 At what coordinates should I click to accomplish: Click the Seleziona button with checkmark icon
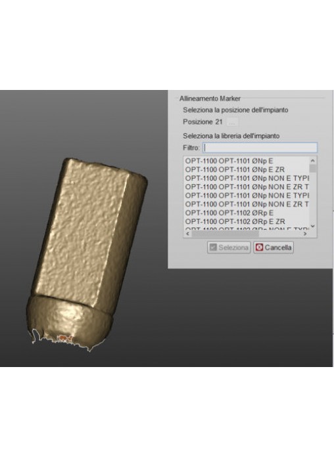pos(229,248)
